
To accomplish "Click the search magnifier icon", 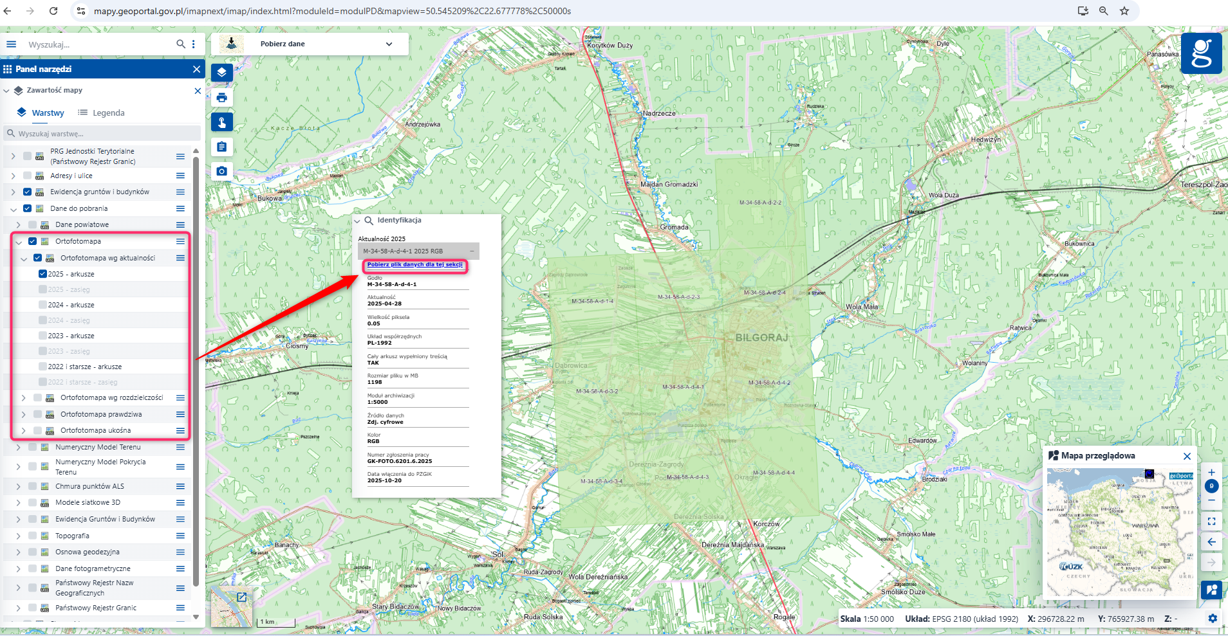I will [181, 44].
